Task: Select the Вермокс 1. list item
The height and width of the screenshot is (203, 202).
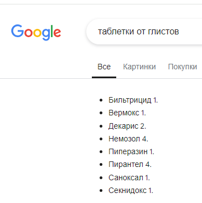Action: [x=127, y=113]
